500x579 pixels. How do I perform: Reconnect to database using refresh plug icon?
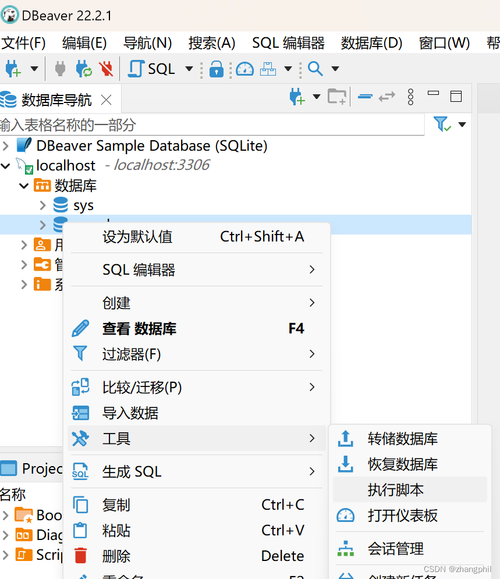[84, 69]
